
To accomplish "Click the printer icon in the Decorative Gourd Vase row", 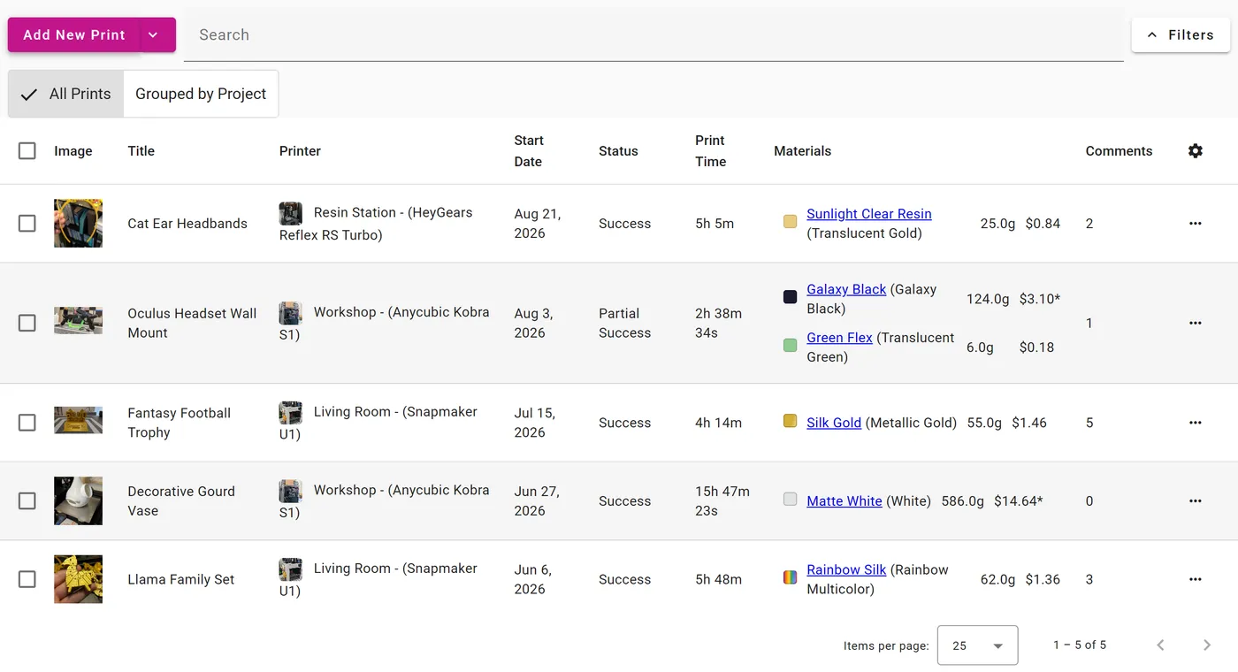I will (291, 491).
